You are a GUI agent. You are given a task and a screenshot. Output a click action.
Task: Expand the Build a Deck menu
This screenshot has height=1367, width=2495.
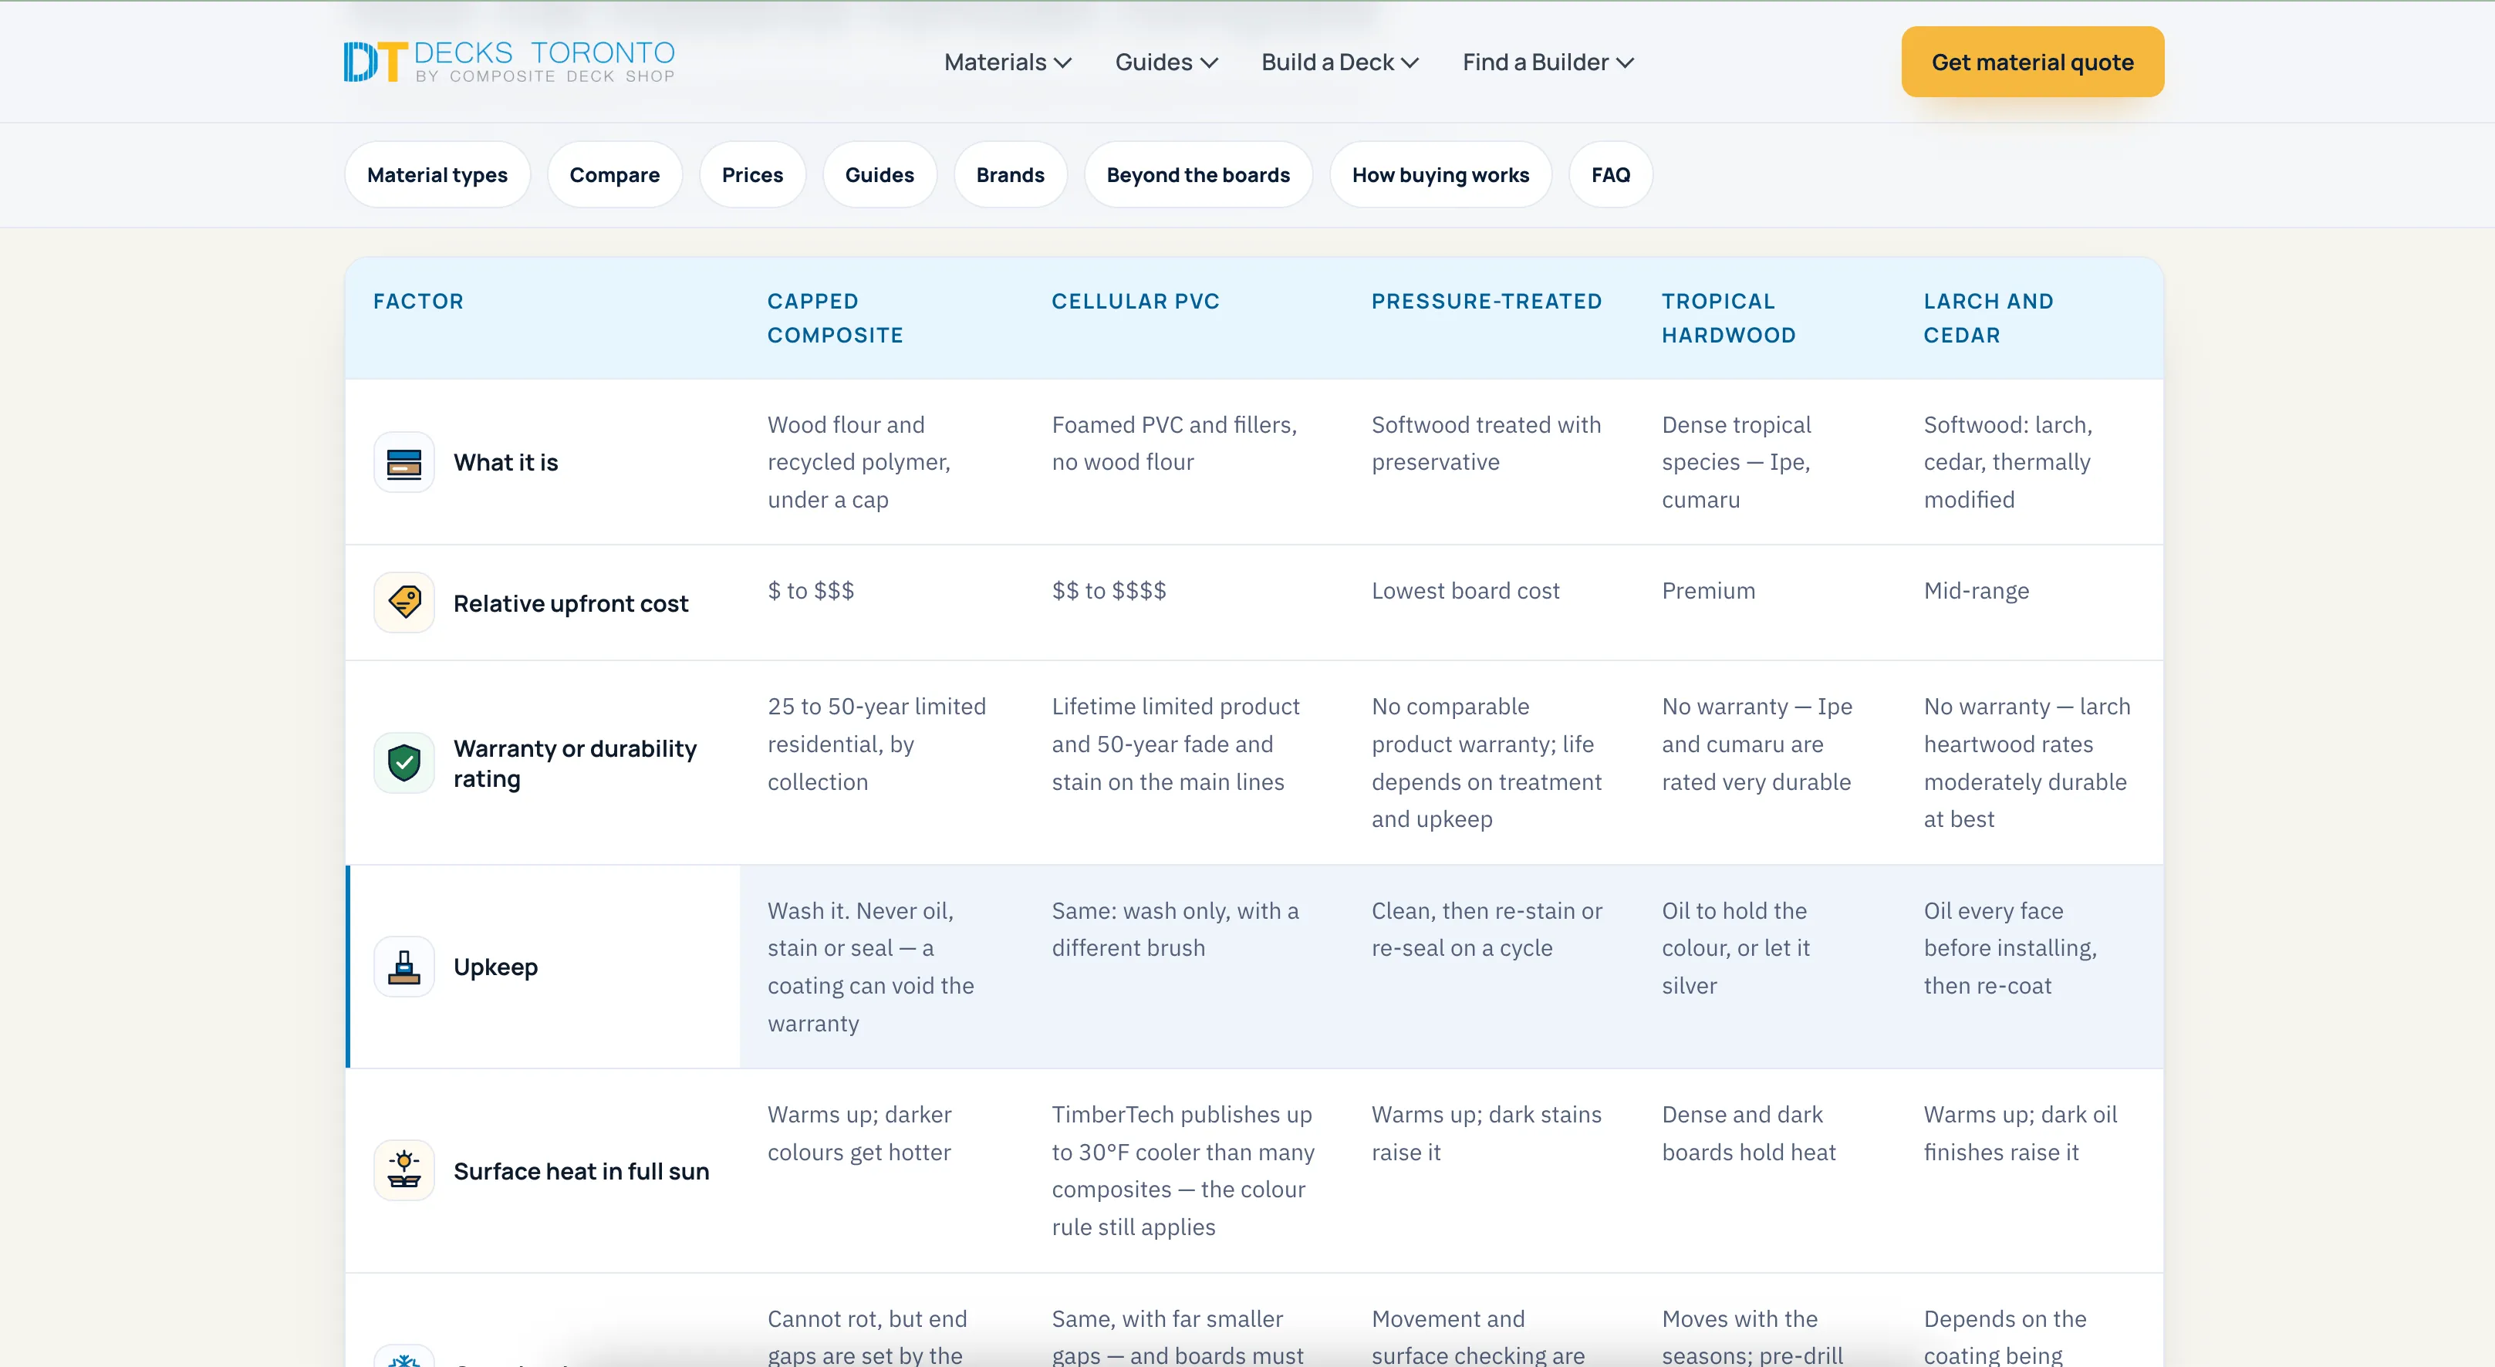coord(1339,62)
